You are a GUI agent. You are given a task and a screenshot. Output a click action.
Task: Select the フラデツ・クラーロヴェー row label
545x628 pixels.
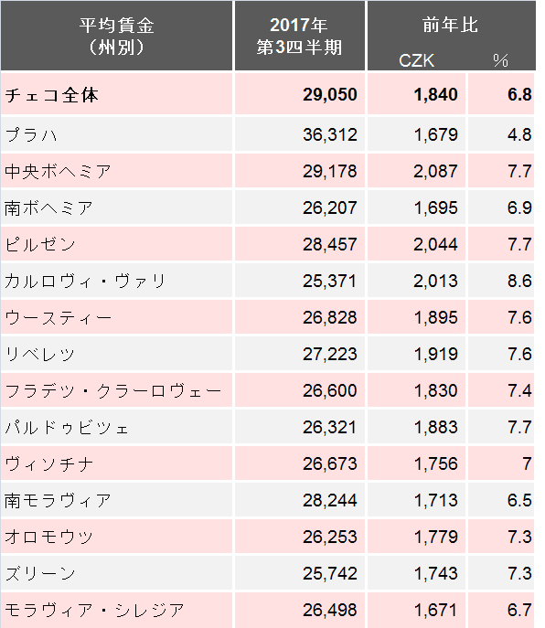pyautogui.click(x=113, y=391)
